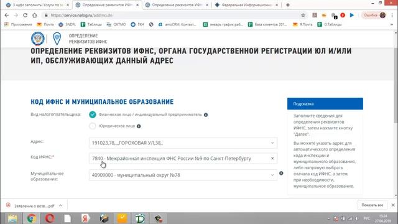Screen dimensions: 398x224
Task: Select Физическое лицо / индивидуальный предприниматель option
Action: tap(93, 114)
